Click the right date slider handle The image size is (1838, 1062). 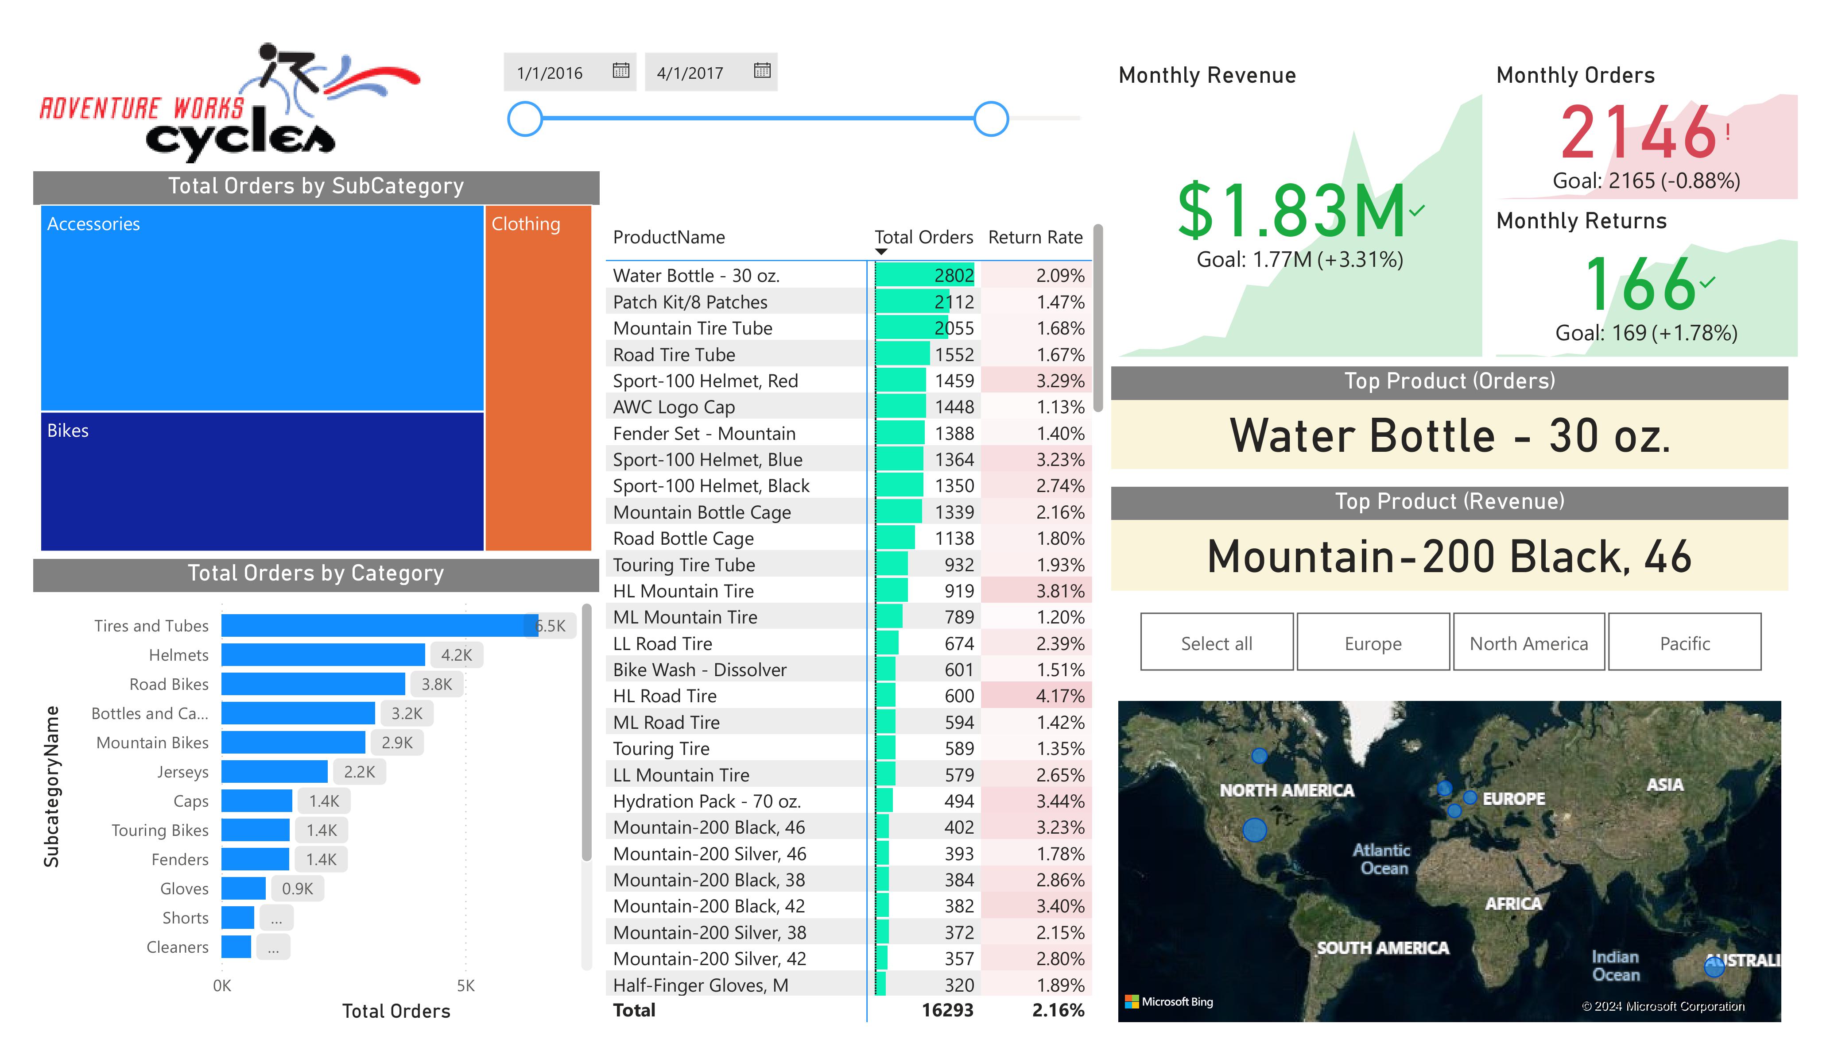pyautogui.click(x=990, y=119)
